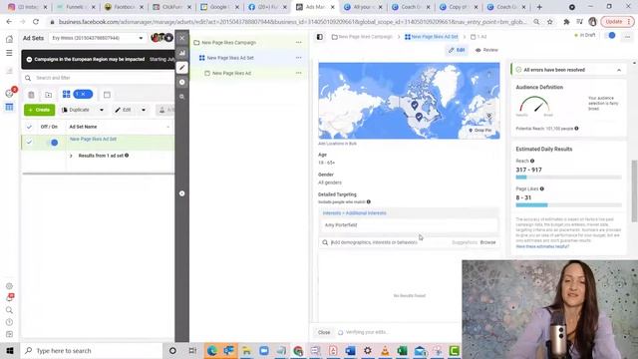Open Task View on taskbar
This screenshot has height=359, width=638.
(x=192, y=350)
